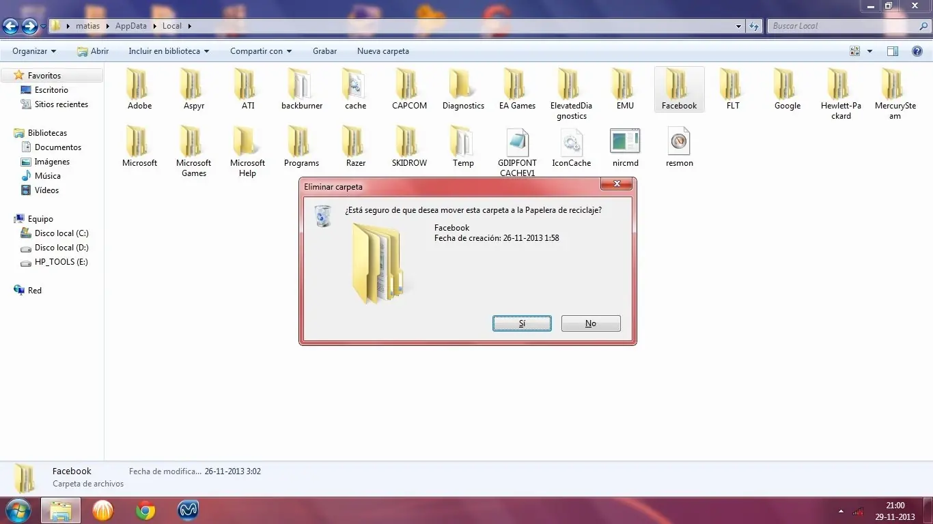Open the SKIDROW folder
Viewport: 933px width, 524px height.
409,147
